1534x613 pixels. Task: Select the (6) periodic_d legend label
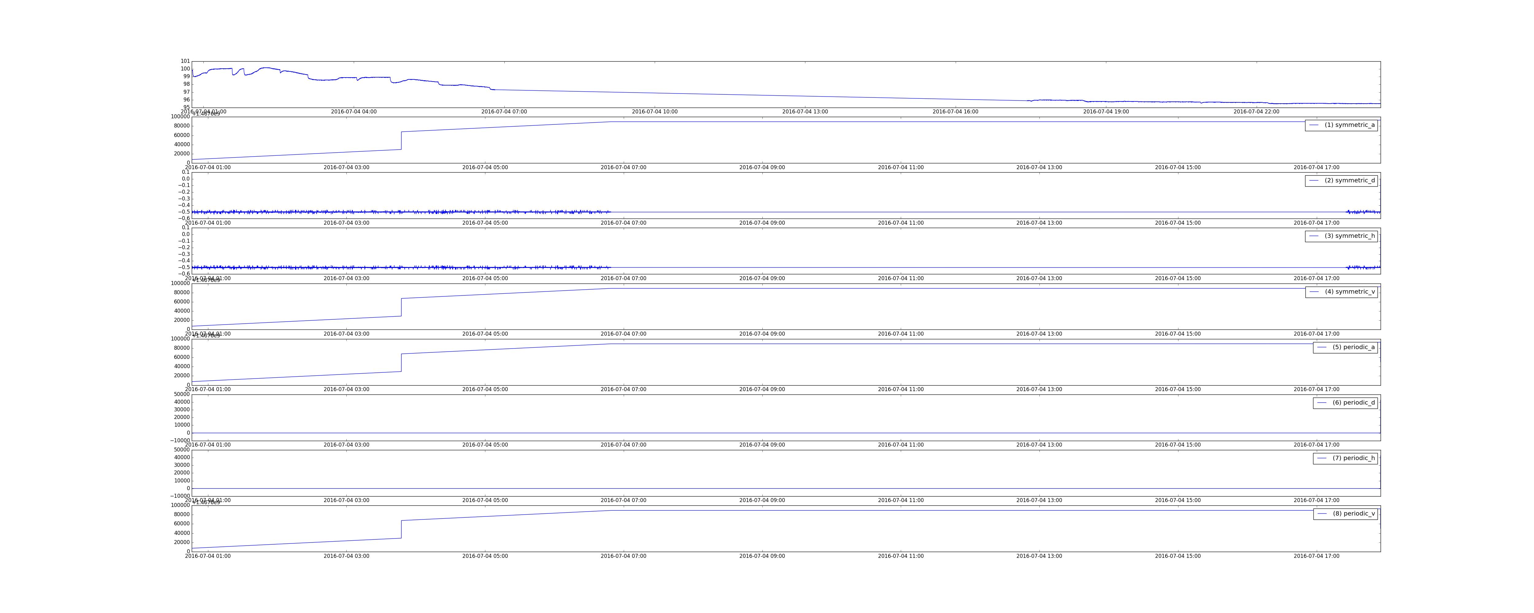coord(1354,403)
